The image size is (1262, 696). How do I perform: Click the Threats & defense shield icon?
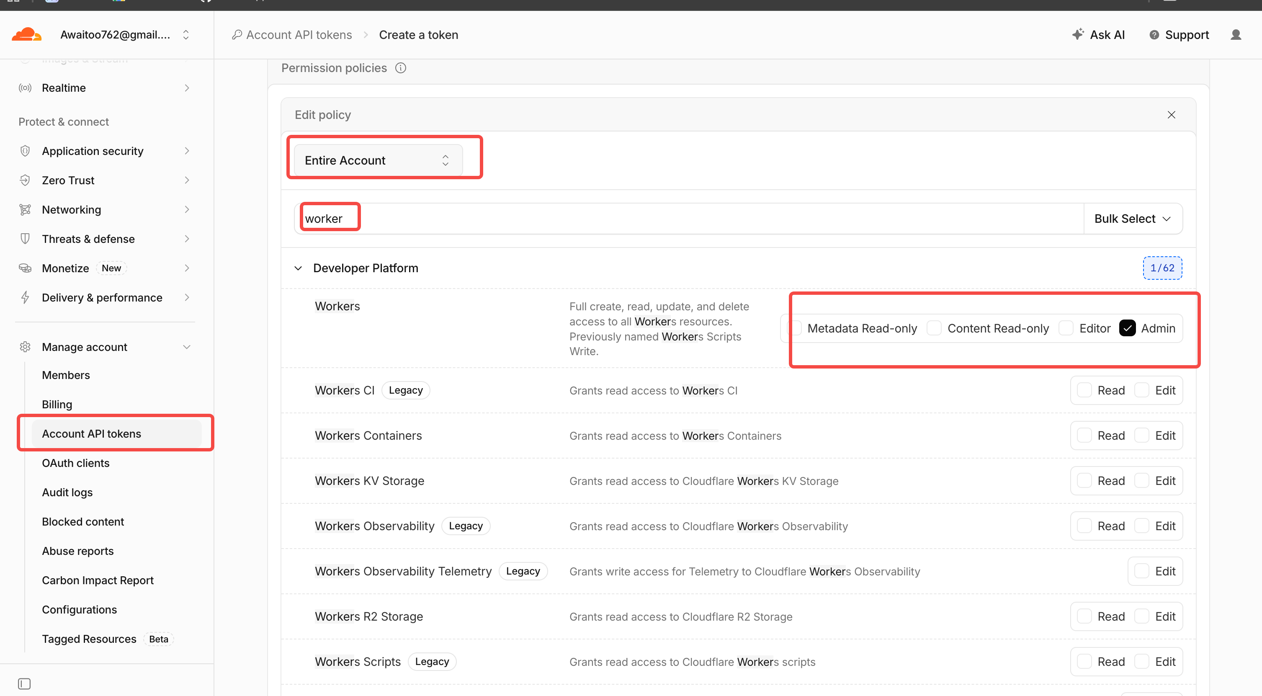tap(25, 239)
